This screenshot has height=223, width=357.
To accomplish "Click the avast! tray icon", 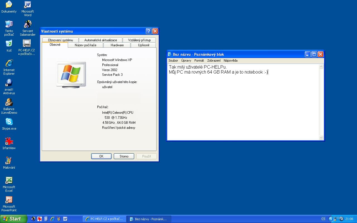I will click(x=341, y=219).
